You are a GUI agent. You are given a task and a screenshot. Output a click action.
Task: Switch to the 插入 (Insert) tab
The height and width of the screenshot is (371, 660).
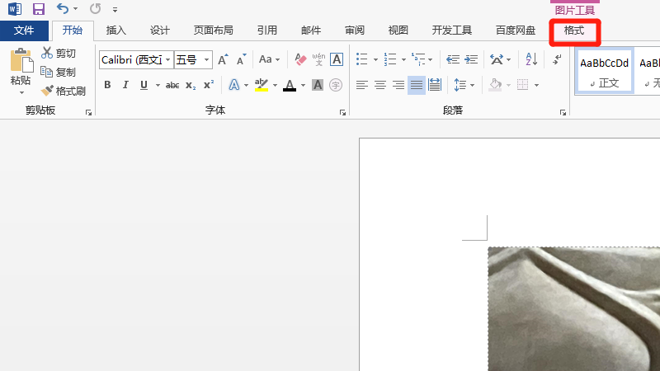116,31
